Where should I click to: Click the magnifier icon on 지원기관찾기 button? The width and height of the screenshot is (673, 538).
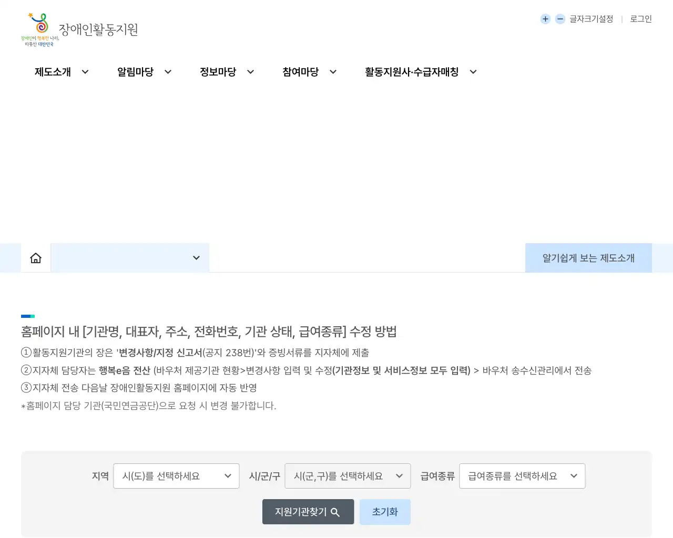[335, 512]
